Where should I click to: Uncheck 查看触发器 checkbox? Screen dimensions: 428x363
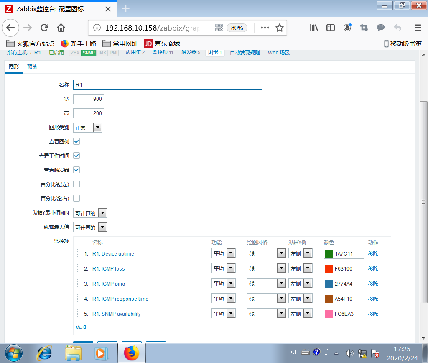[76, 170]
